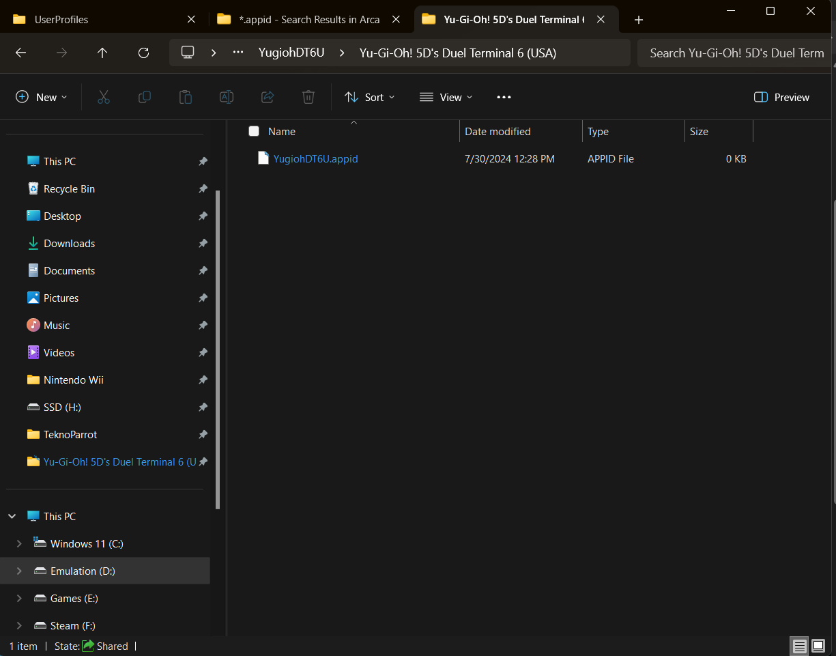This screenshot has height=656, width=836.
Task: Close the *.appid Search Results tab
Action: (x=396, y=19)
